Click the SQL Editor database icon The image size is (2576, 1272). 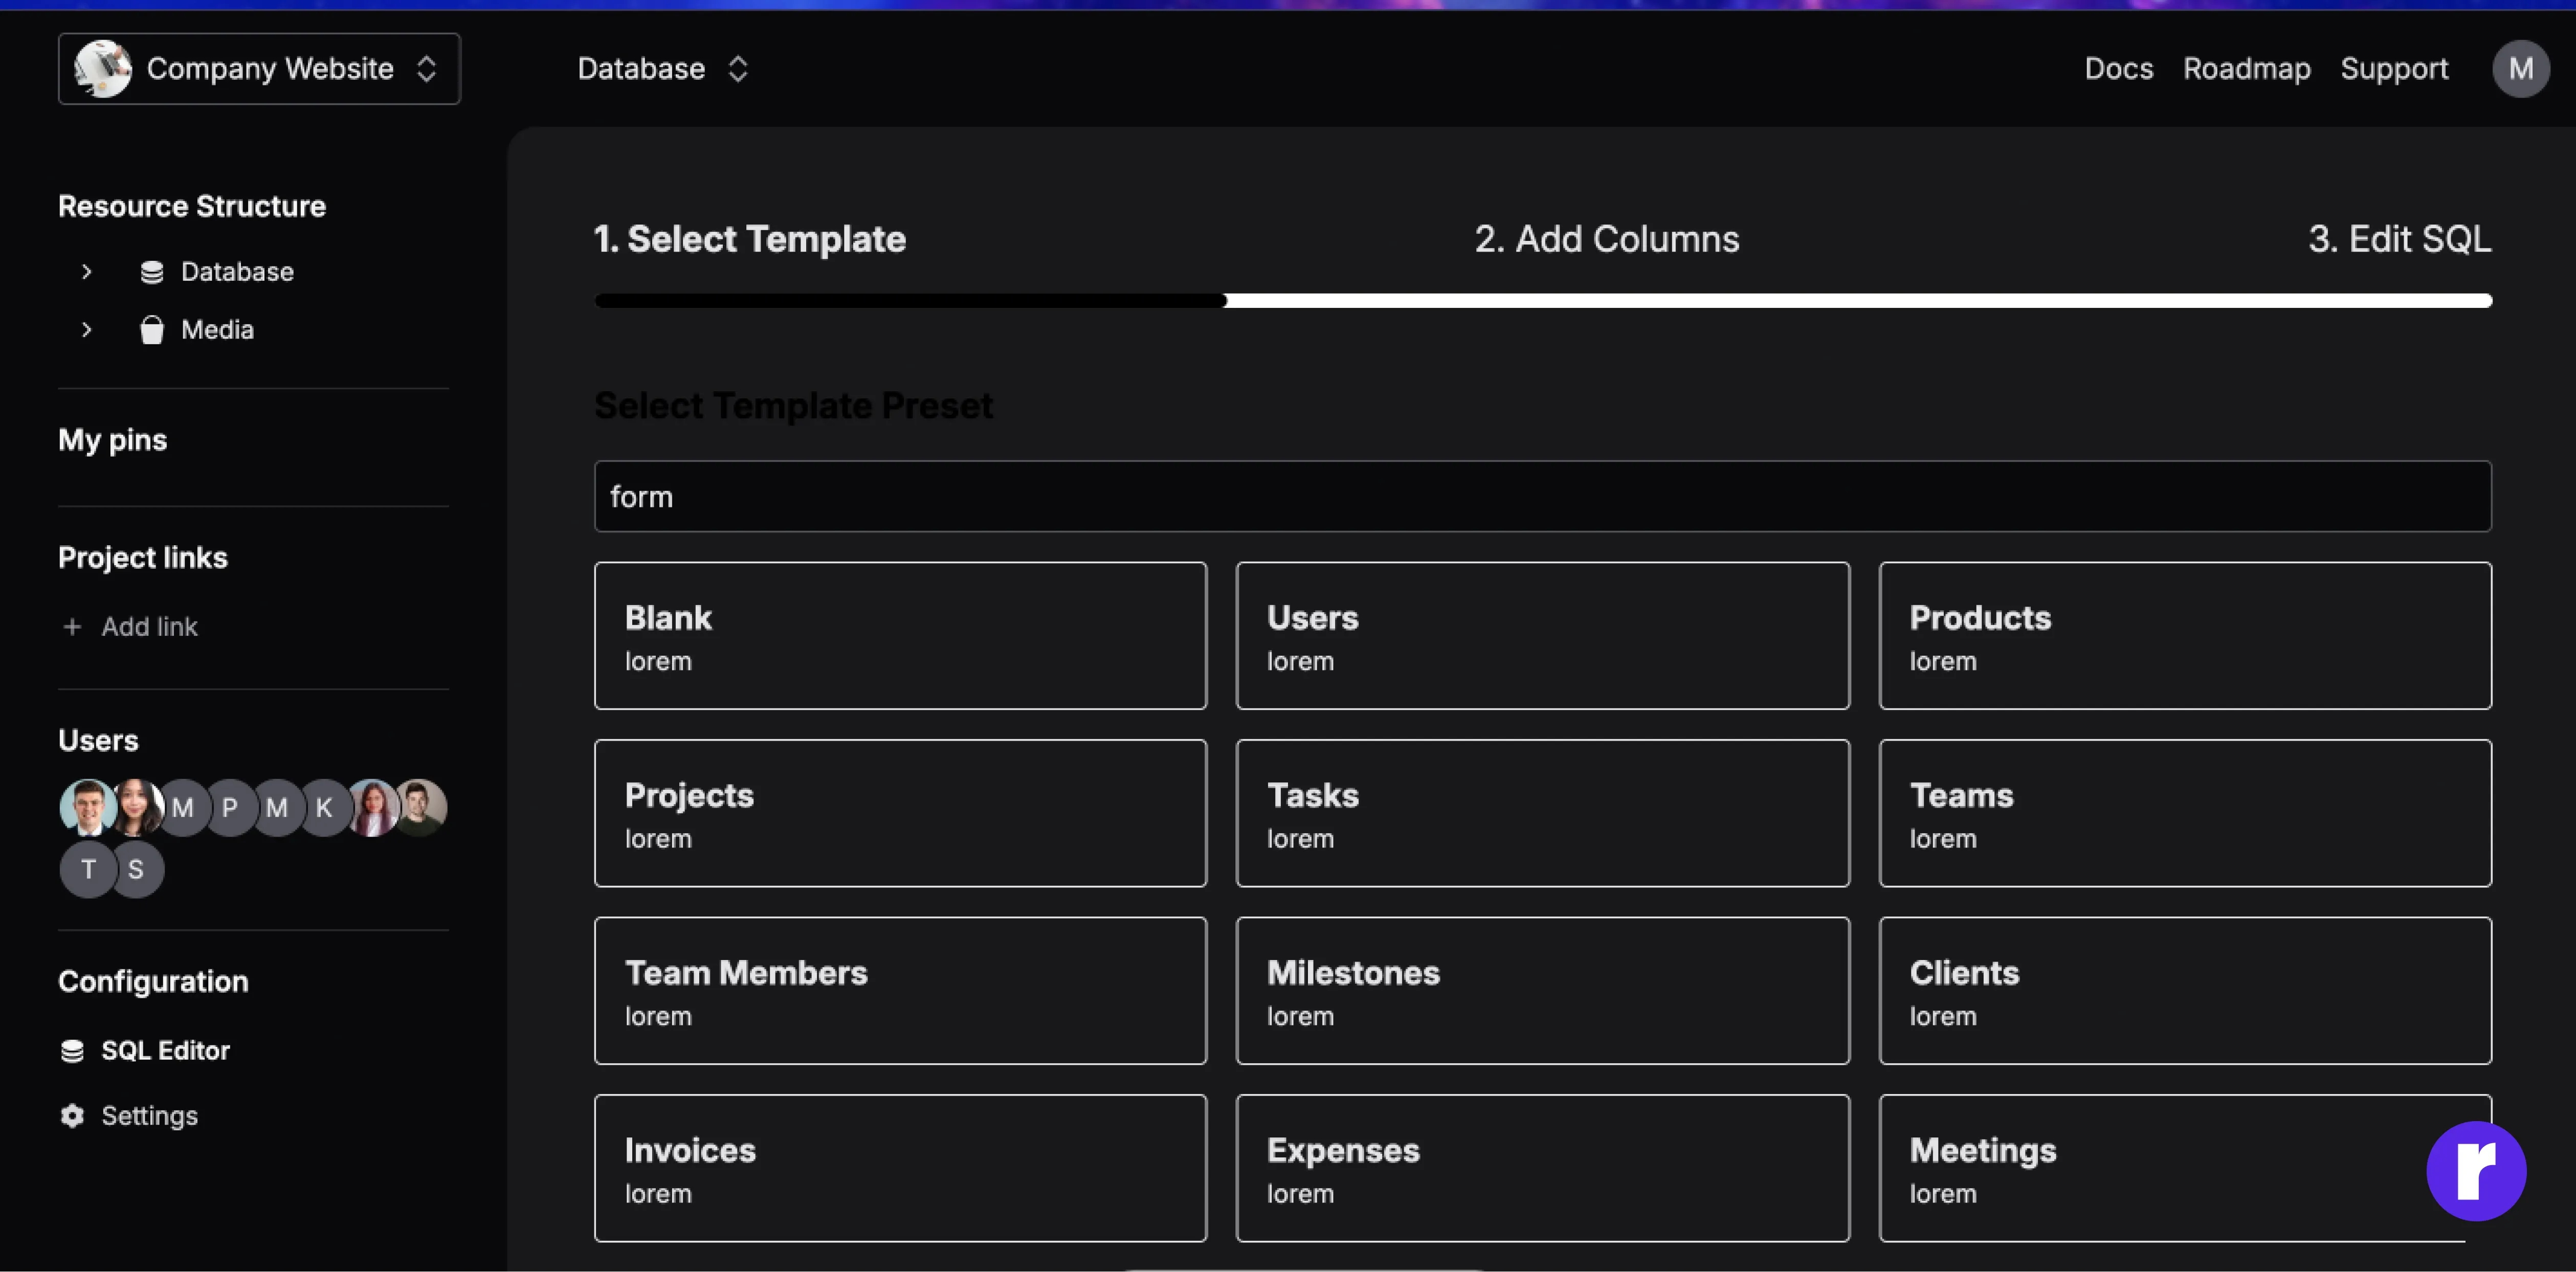coord(72,1050)
